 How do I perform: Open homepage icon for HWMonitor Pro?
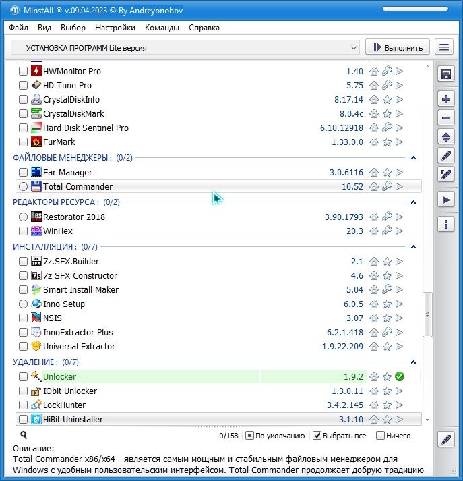point(374,71)
